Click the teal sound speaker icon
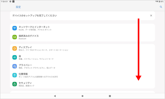The width and height of the screenshot is (165, 99). 15,57
